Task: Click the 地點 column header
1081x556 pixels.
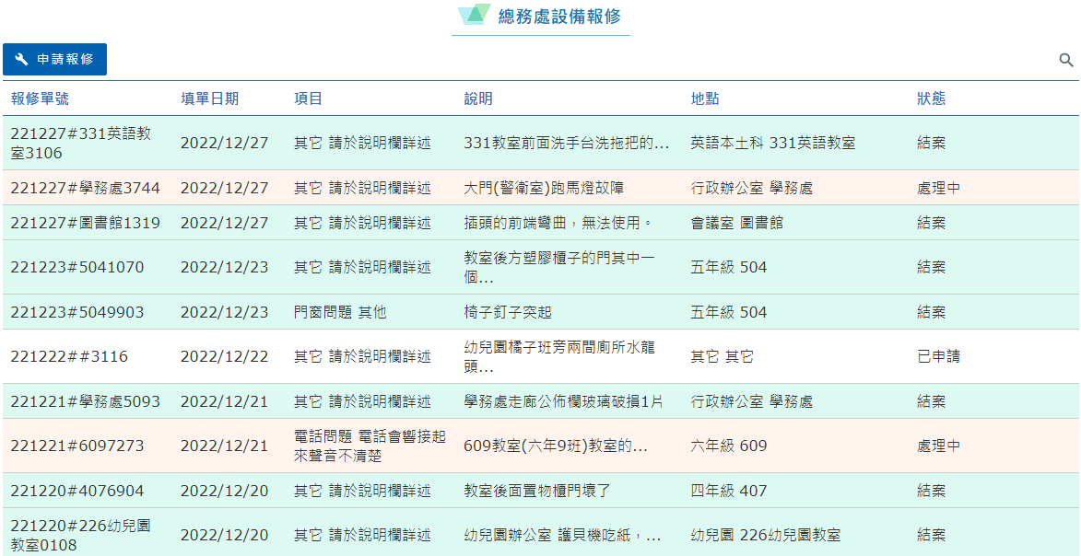Action: point(705,98)
